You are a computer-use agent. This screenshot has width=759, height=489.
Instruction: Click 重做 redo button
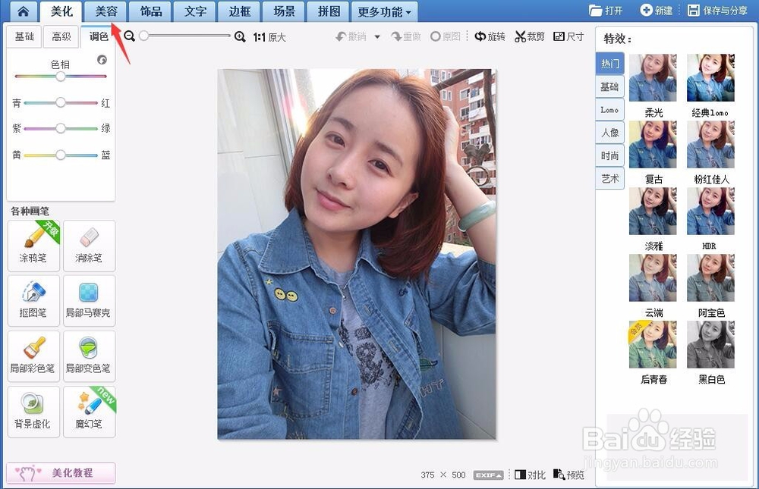coord(406,36)
